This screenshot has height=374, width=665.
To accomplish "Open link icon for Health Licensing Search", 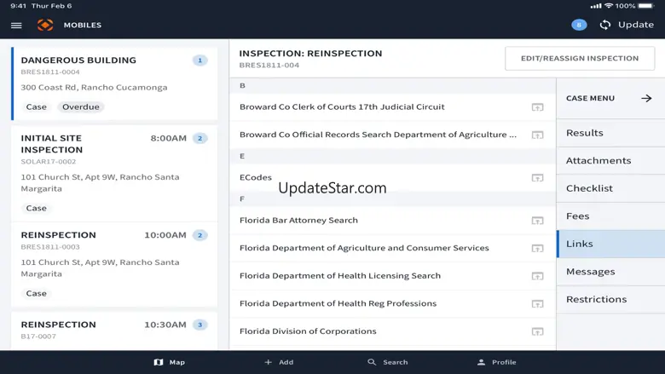I will click(x=537, y=276).
